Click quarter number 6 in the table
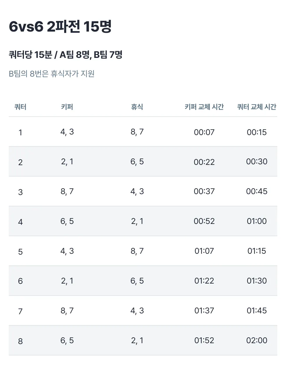This screenshot has height=373, width=286. coord(20,281)
